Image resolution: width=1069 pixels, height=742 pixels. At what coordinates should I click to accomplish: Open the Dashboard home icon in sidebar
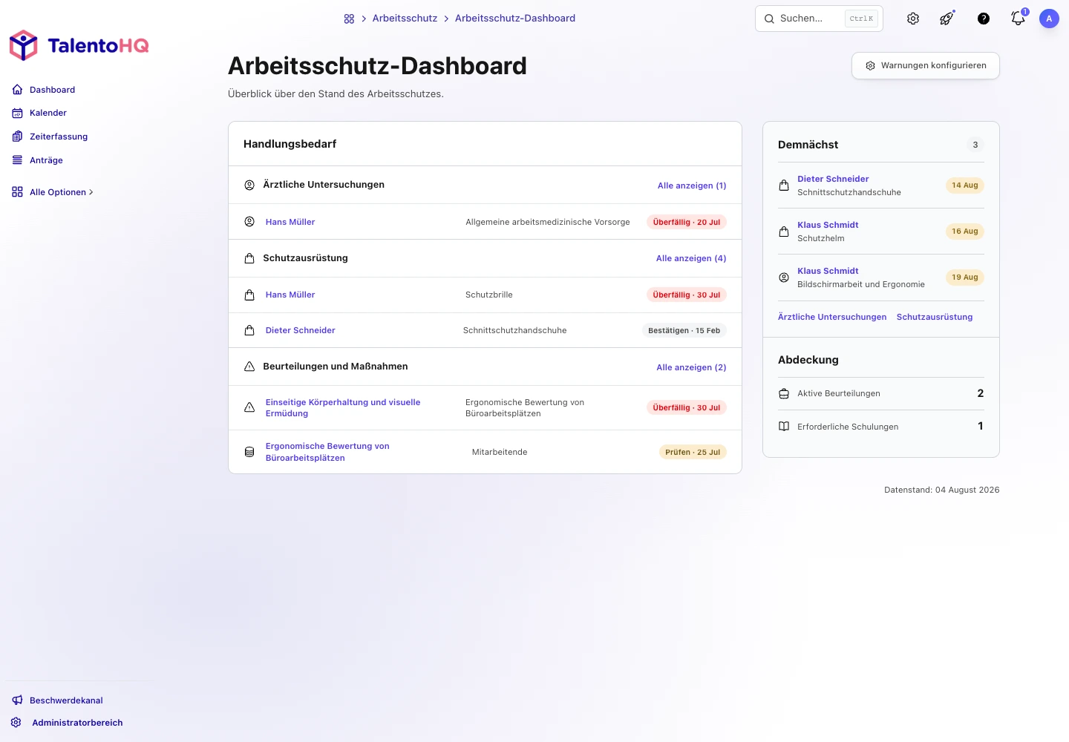(17, 90)
